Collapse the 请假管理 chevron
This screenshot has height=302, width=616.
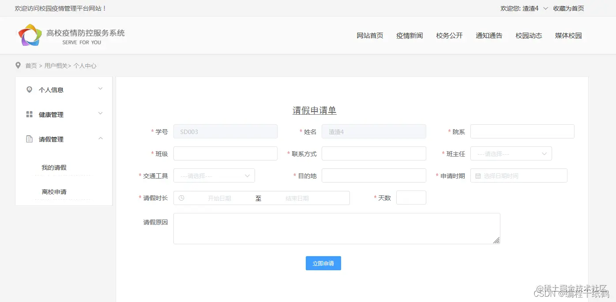click(x=100, y=138)
